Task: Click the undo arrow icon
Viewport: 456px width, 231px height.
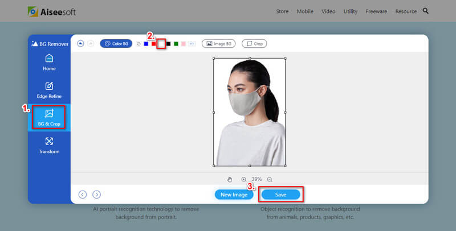Action: pos(80,44)
